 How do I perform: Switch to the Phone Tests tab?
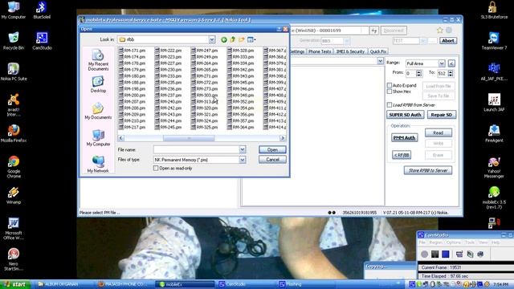pyautogui.click(x=320, y=51)
